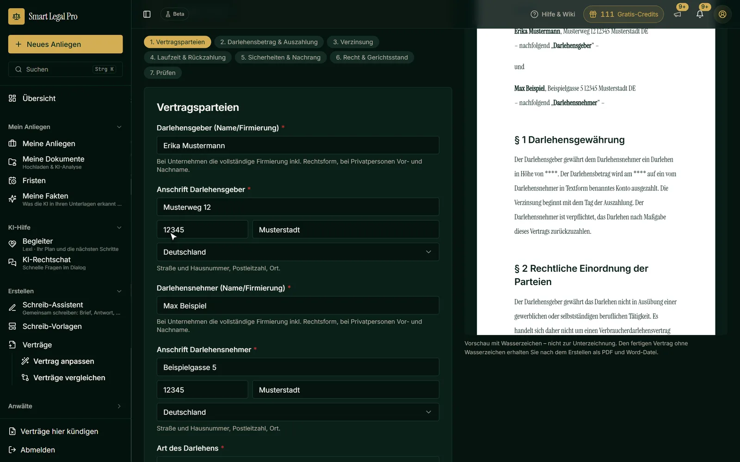Image resolution: width=740 pixels, height=462 pixels.
Task: Open the bell notifications icon
Action: click(700, 14)
